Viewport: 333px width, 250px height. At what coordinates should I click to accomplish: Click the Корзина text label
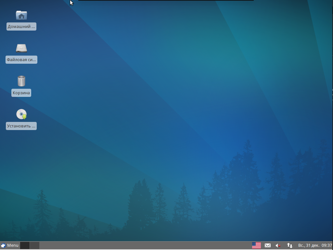tap(21, 93)
